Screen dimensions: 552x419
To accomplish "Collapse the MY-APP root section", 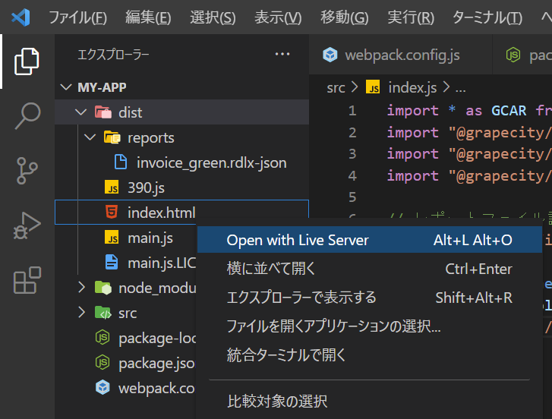I will pos(66,87).
